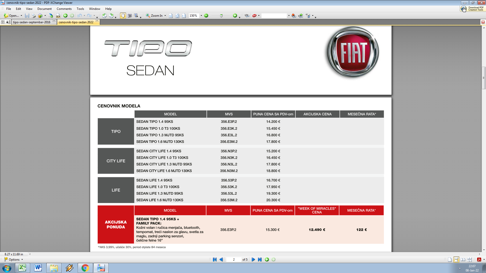Open the Window menu
The height and width of the screenshot is (273, 486).
(95, 9)
